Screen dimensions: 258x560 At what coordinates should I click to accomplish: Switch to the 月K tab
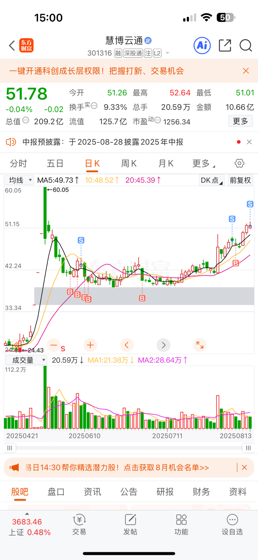tap(166, 163)
